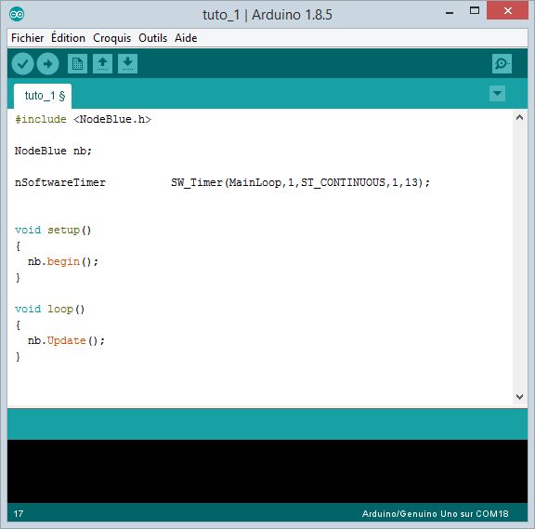Screen dimensions: 535x529
Task: Click the Verify checkmark button
Action: [x=22, y=64]
